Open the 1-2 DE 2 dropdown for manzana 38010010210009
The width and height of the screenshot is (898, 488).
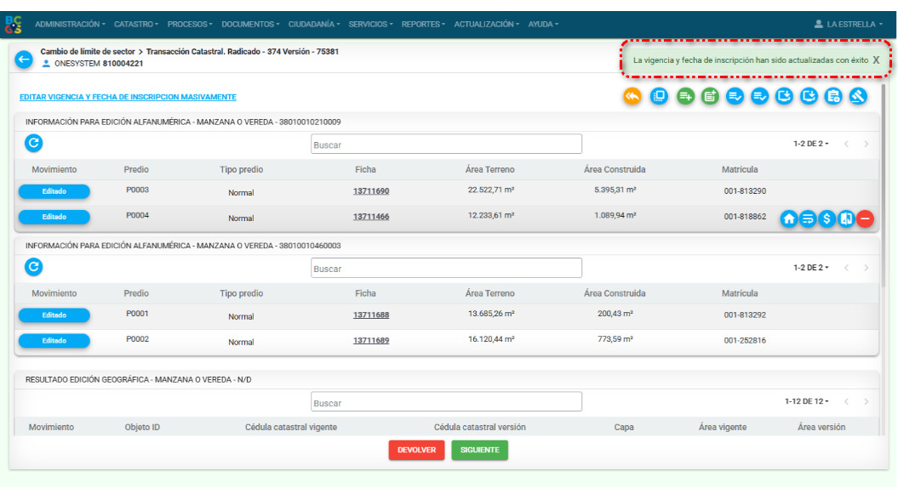coord(810,145)
